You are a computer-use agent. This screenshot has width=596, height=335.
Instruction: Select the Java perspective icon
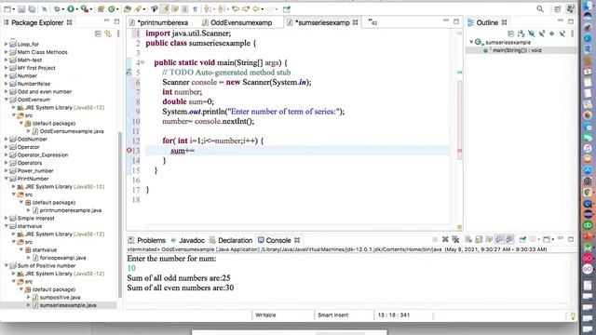pyautogui.click(x=570, y=8)
